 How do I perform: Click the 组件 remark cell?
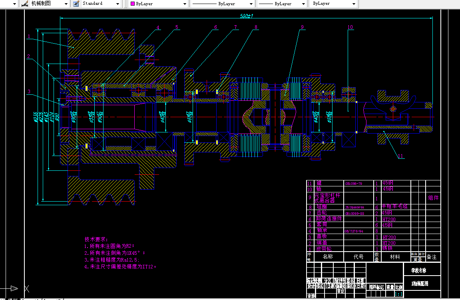tap(433, 198)
